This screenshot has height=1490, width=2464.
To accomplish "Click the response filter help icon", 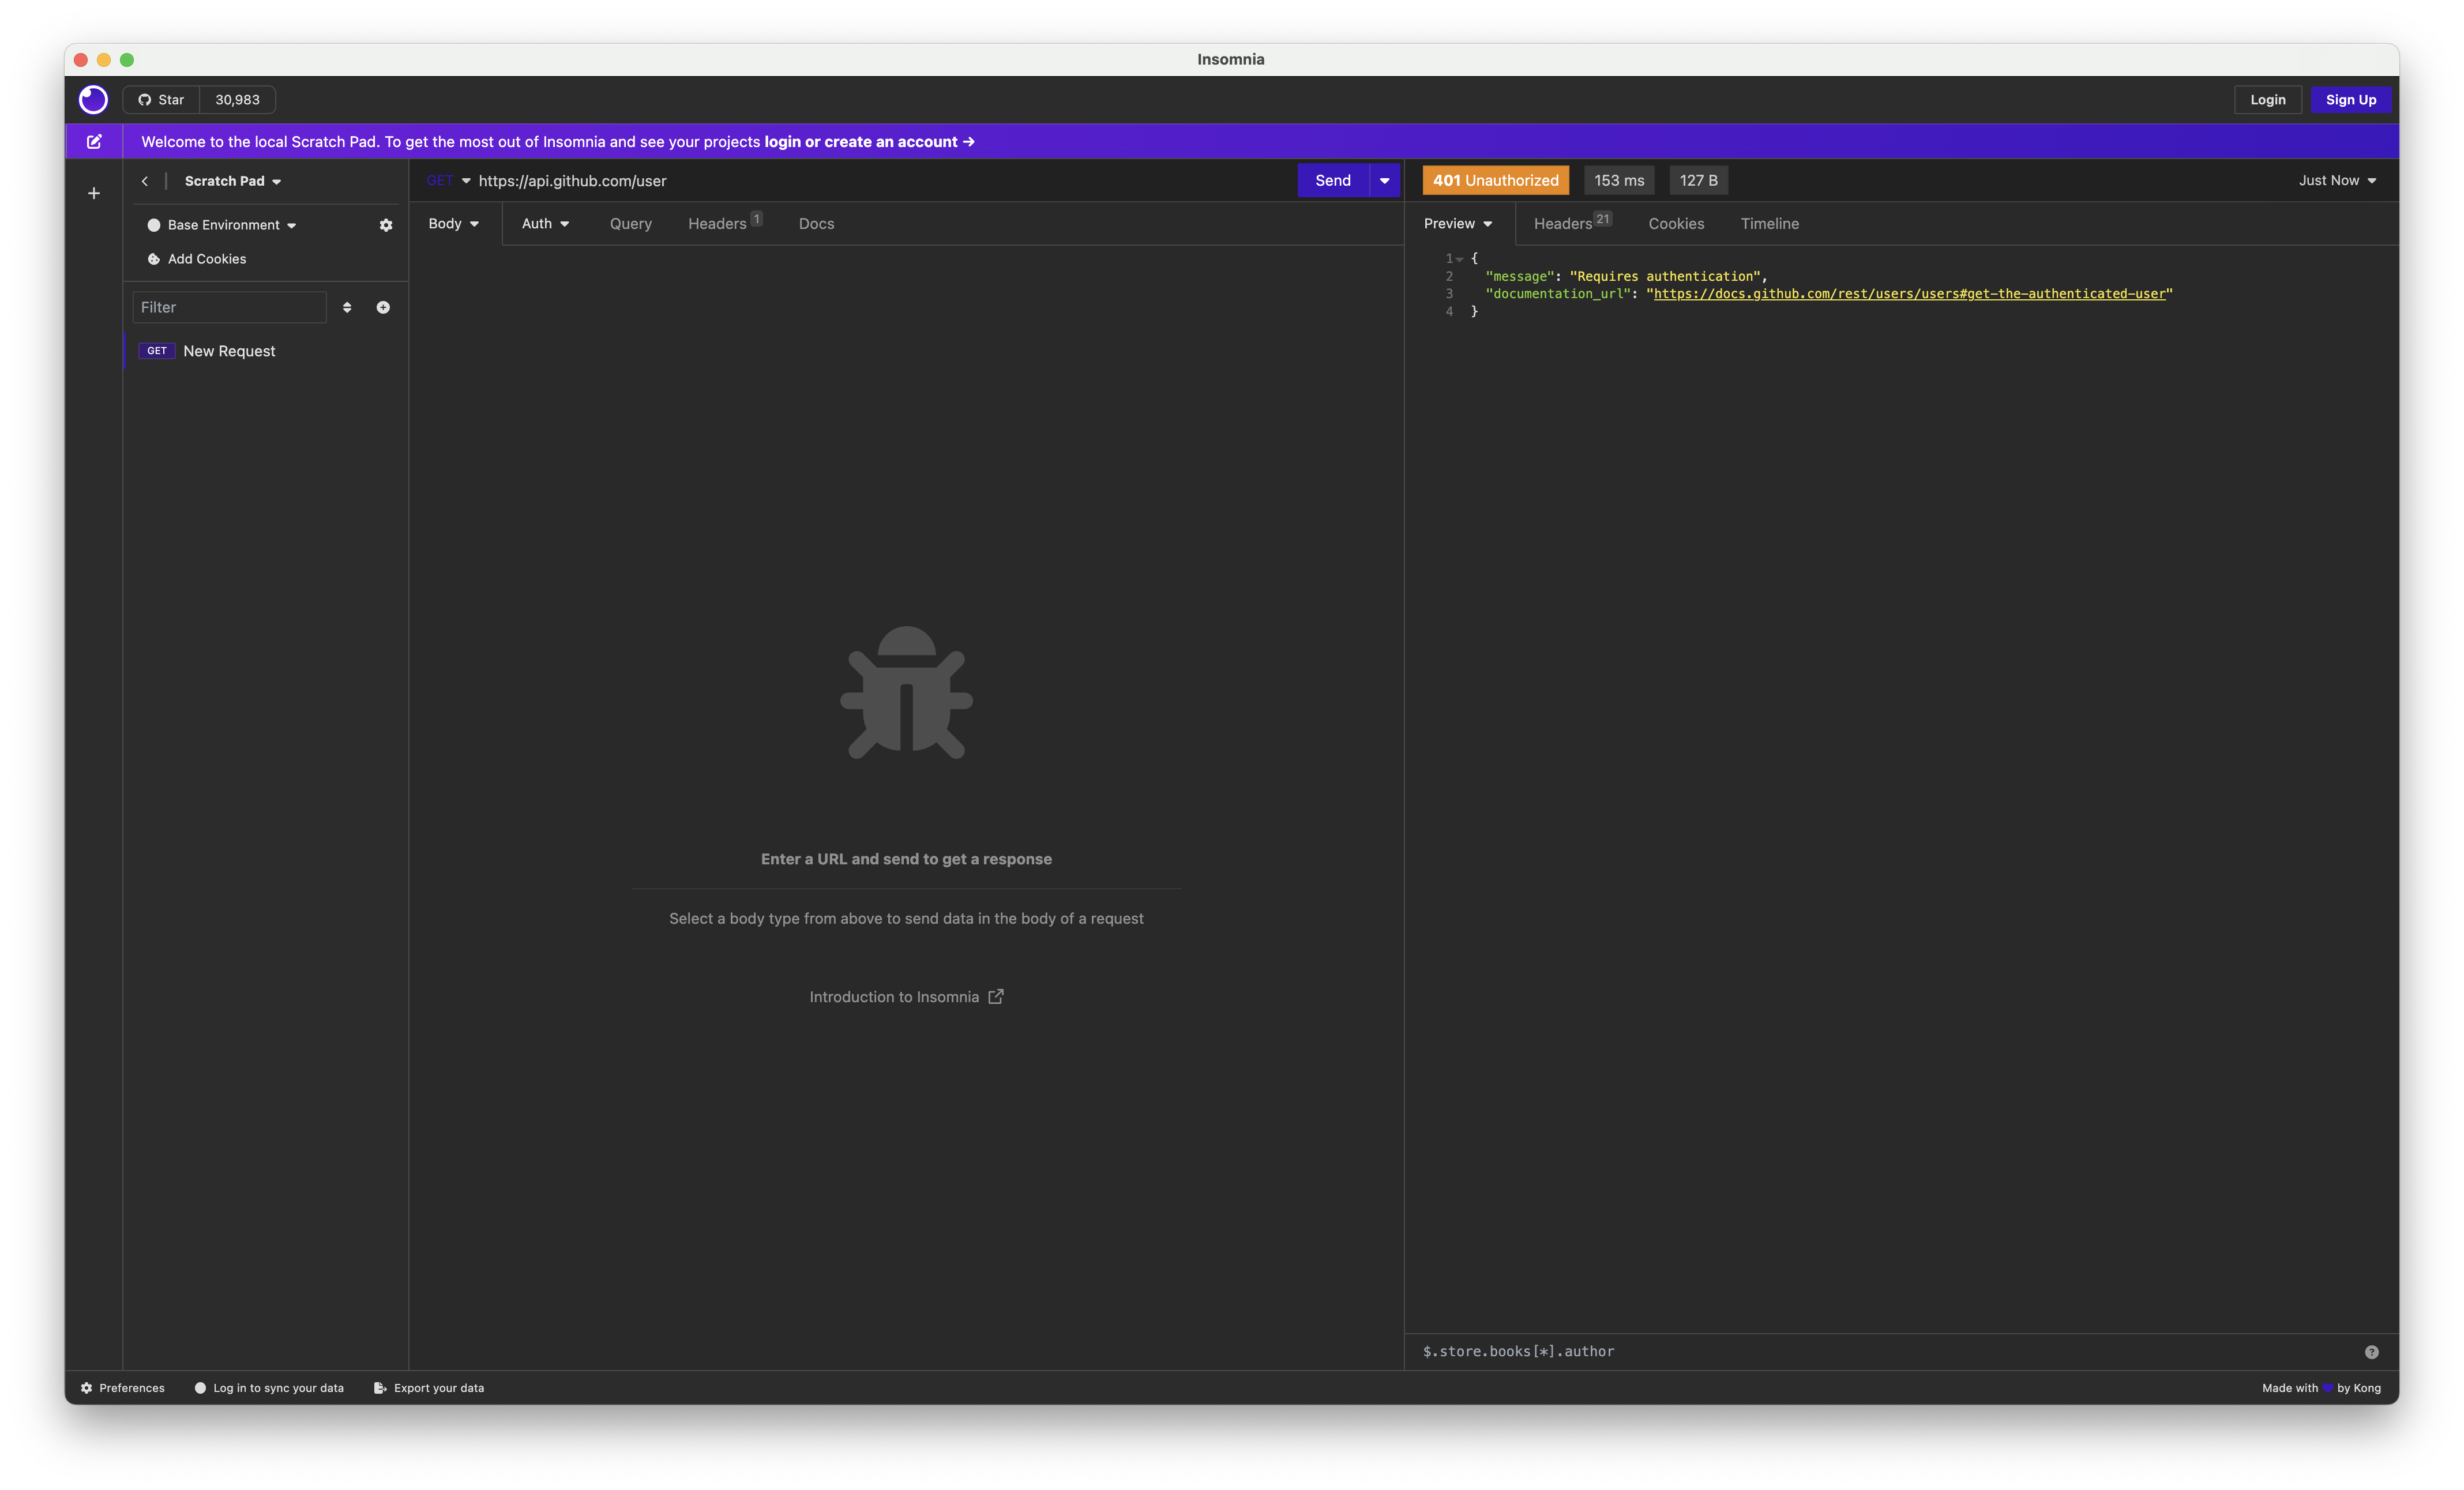I will pos(2371,1352).
